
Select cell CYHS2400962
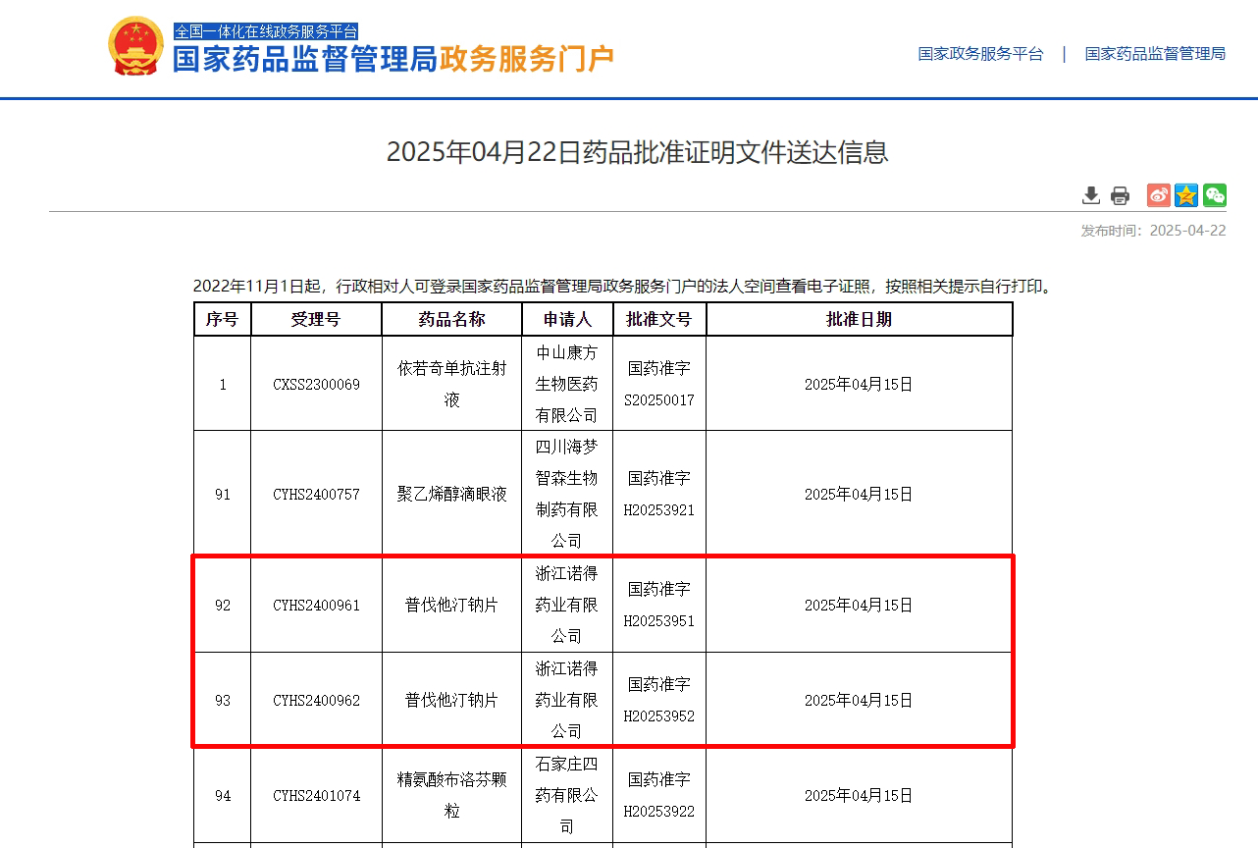click(316, 701)
